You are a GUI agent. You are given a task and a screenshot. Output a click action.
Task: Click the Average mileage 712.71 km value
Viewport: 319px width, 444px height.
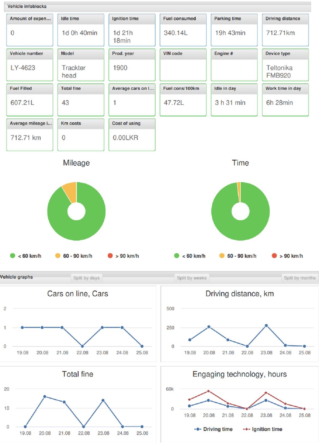(x=26, y=138)
